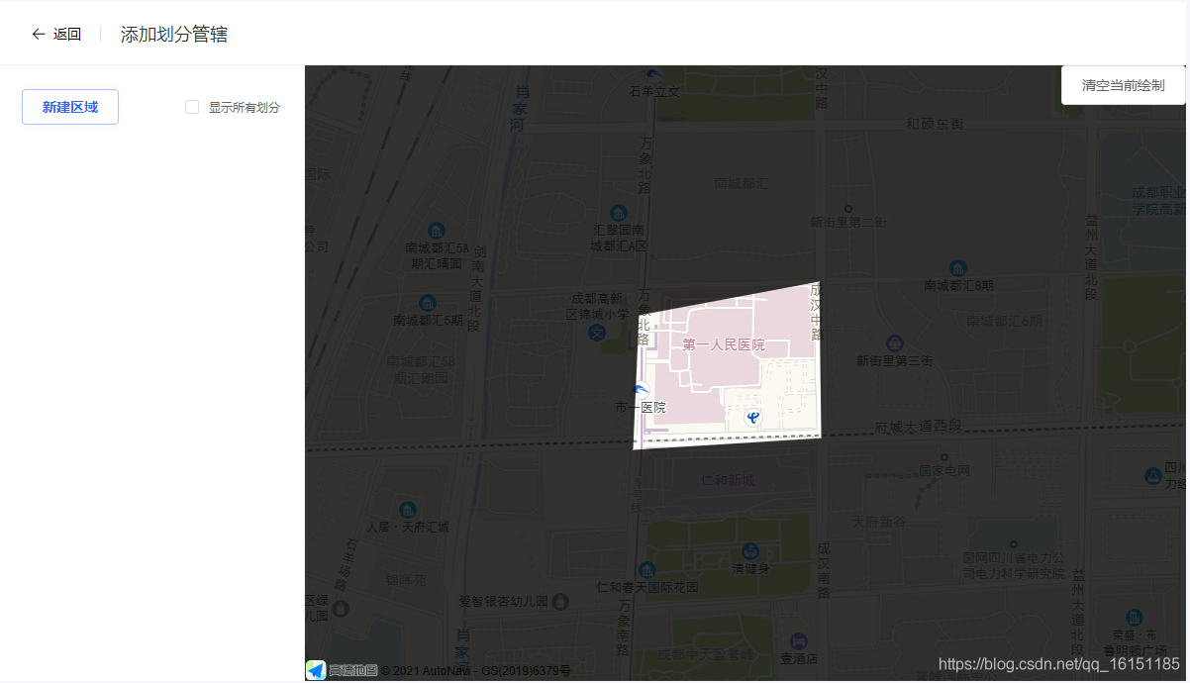Enable the 显示所有划分 checkbox

[x=192, y=107]
